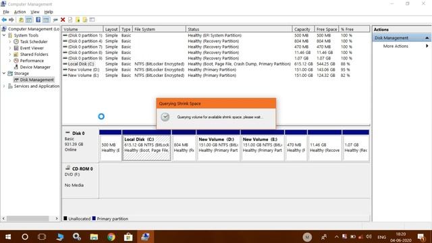Select Computer Management (Local) root node
This screenshot has width=432, height=243.
33,29
